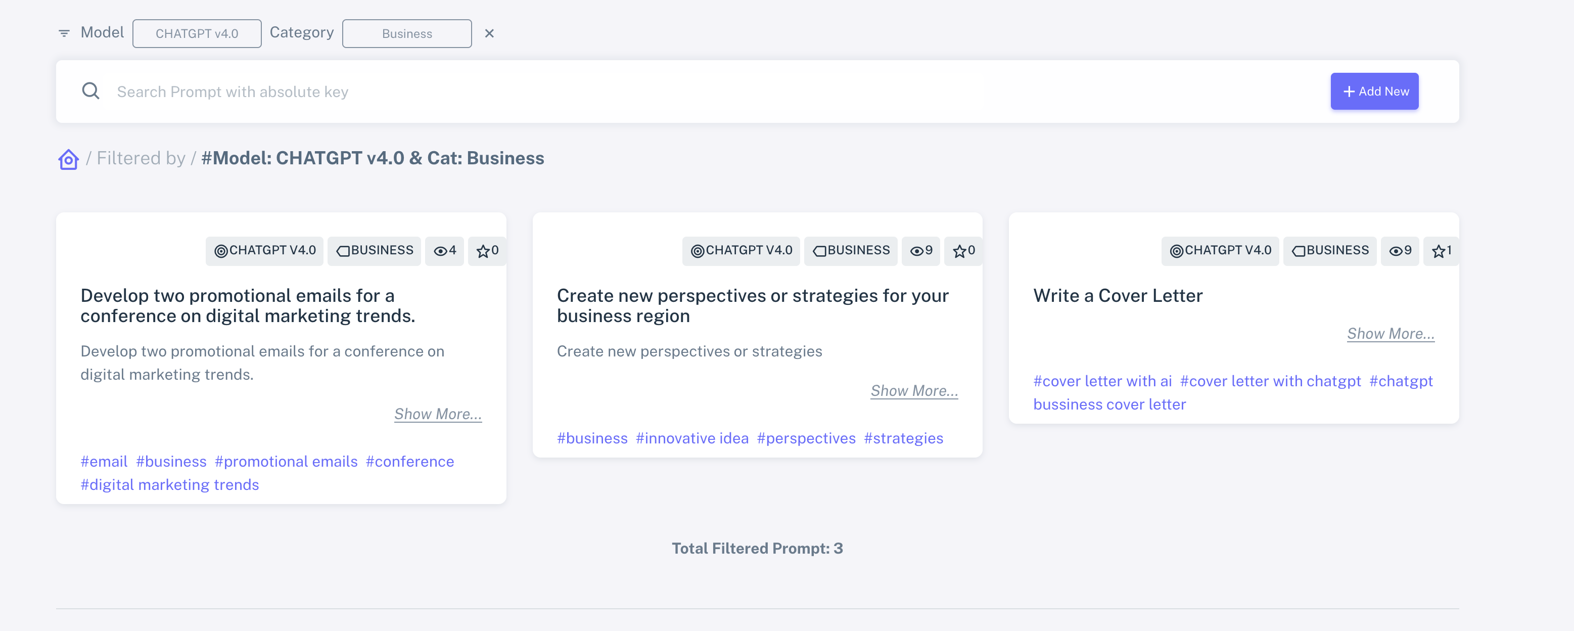Click the filter icon beside Model label

(x=64, y=33)
